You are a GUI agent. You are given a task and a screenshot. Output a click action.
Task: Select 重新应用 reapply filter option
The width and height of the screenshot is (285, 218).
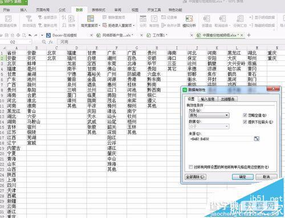pyautogui.click(x=48, y=25)
